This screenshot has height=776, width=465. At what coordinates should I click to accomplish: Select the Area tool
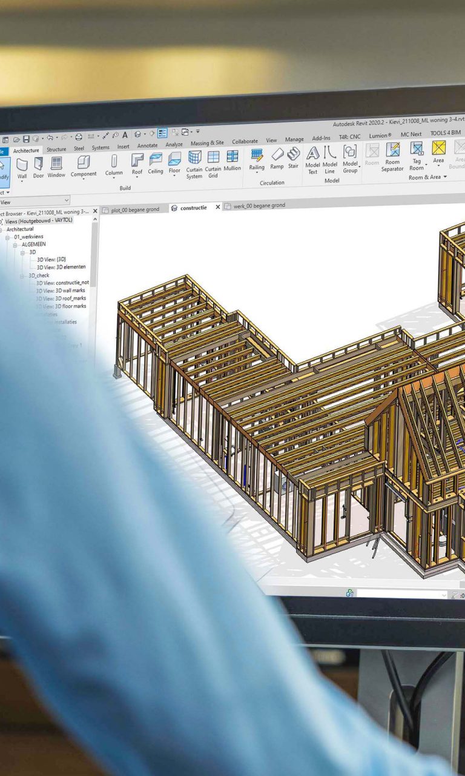coord(438,153)
